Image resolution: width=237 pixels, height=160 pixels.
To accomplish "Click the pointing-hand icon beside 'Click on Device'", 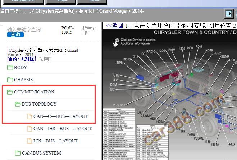I will [x=116, y=42].
